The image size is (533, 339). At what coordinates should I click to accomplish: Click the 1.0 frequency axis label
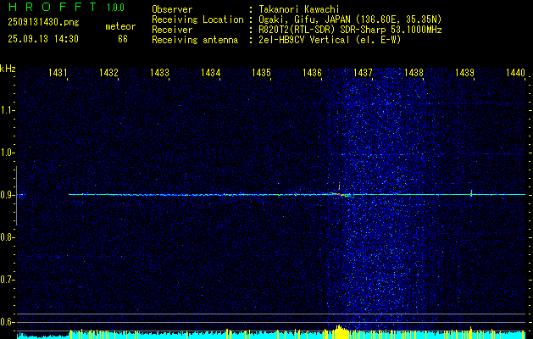pyautogui.click(x=6, y=153)
